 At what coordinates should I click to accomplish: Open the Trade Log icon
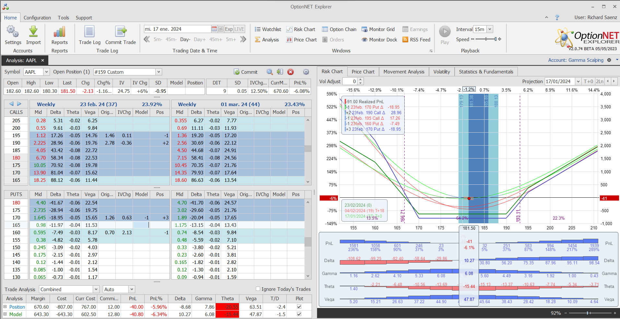coord(89,32)
